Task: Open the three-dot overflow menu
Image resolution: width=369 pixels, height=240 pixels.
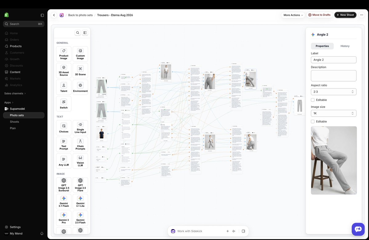Action: click(362, 15)
